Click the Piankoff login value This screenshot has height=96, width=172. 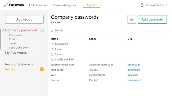tap(94, 80)
